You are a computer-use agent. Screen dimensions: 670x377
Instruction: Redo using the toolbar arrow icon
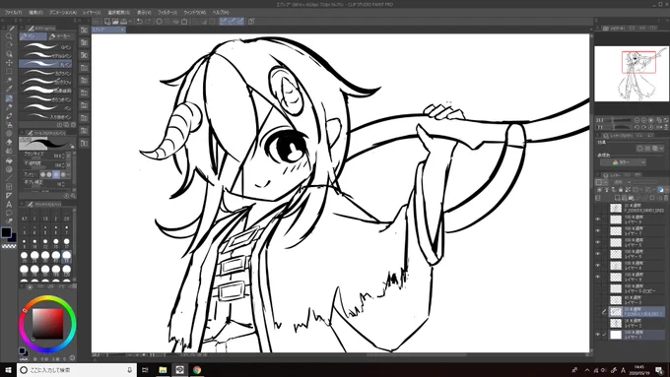[x=148, y=22]
